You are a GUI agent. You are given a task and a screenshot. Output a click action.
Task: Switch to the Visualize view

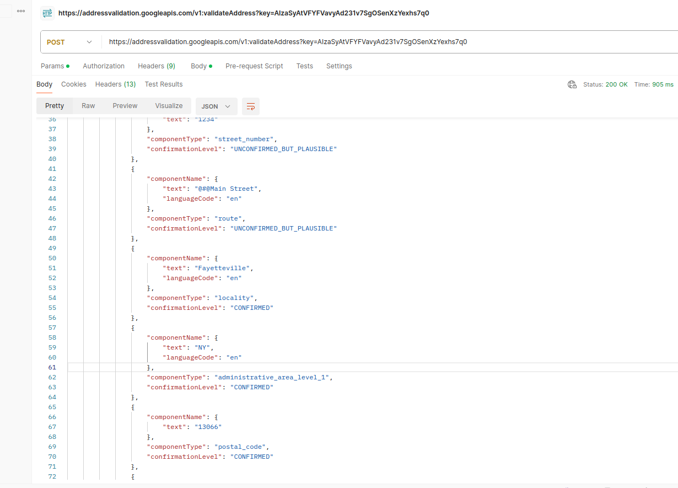click(169, 106)
